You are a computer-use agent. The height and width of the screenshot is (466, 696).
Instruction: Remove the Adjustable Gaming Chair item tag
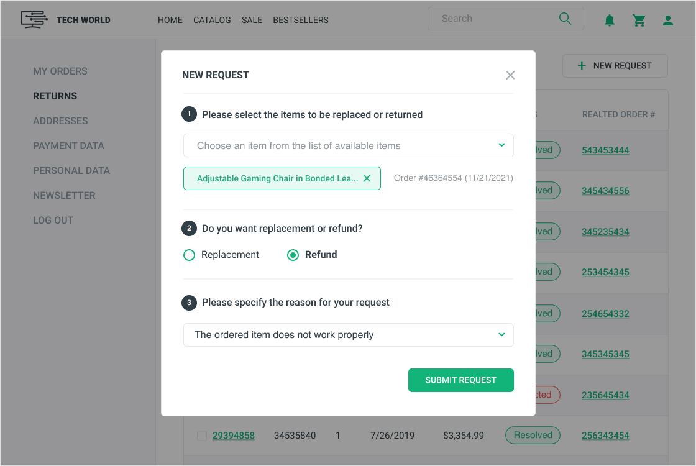[x=367, y=178]
